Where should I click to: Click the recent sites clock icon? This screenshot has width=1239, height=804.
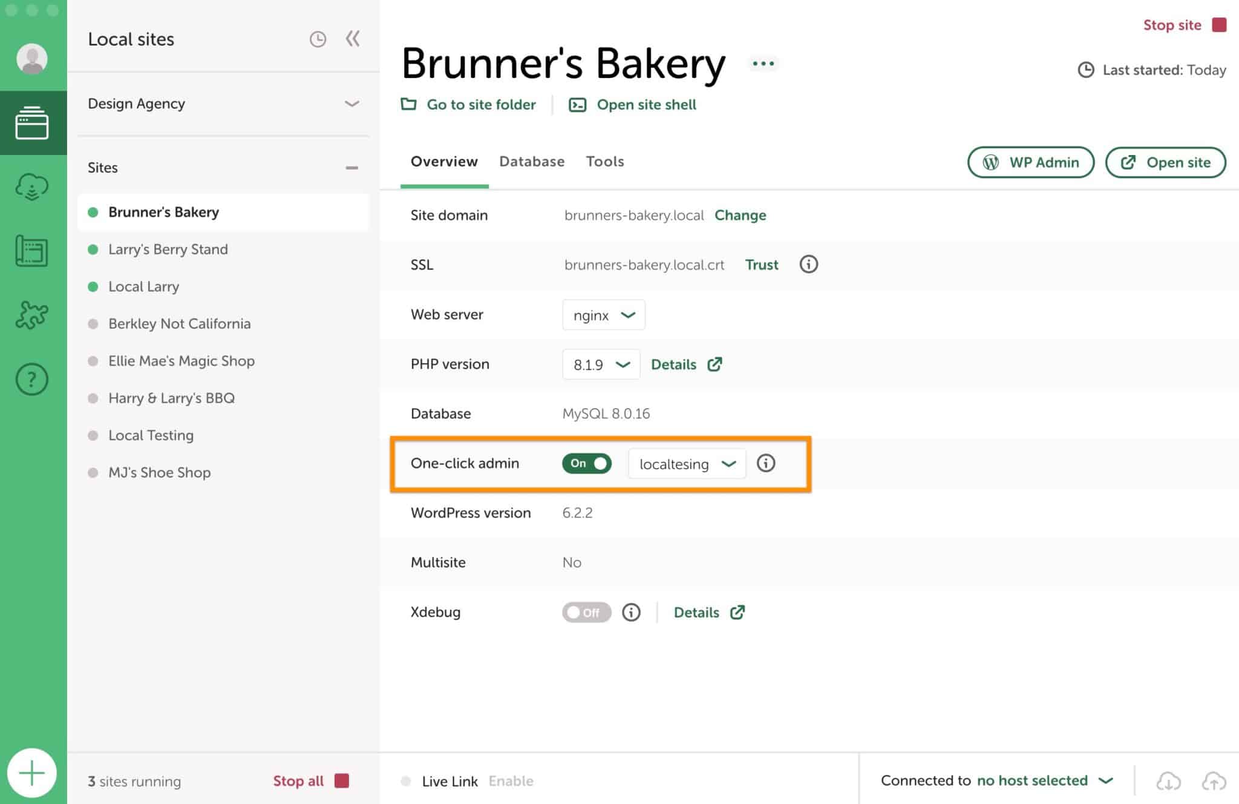tap(317, 39)
